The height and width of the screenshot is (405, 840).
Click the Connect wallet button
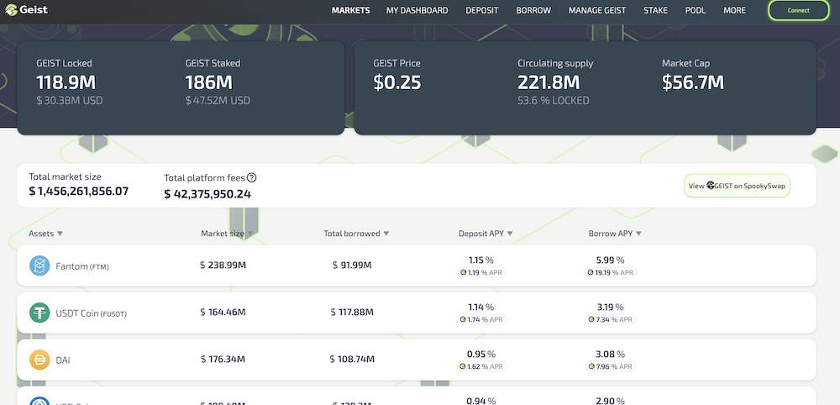click(x=798, y=10)
